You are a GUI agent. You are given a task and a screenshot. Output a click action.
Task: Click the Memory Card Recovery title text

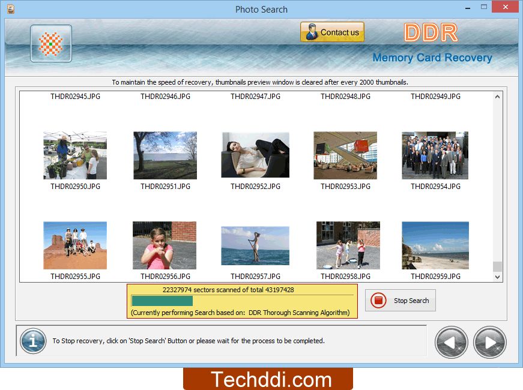tap(432, 58)
